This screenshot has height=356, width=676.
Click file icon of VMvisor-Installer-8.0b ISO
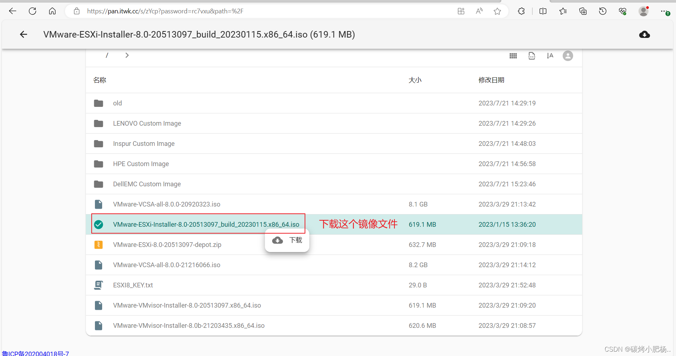coord(99,326)
